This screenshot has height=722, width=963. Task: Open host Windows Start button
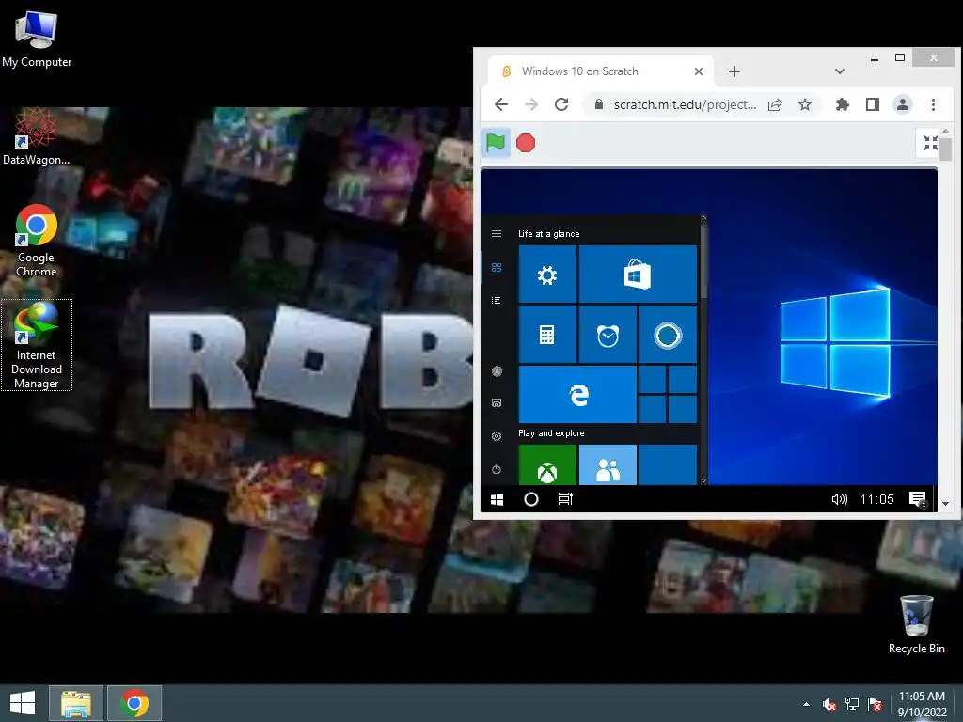point(23,703)
